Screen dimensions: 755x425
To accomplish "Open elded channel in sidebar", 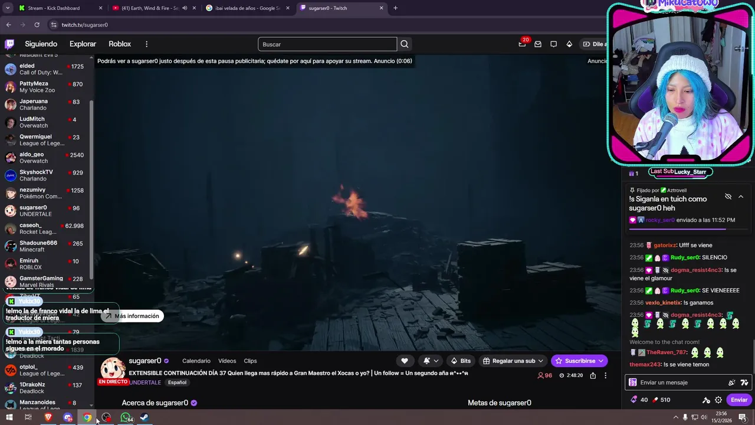I will pyautogui.click(x=46, y=69).
